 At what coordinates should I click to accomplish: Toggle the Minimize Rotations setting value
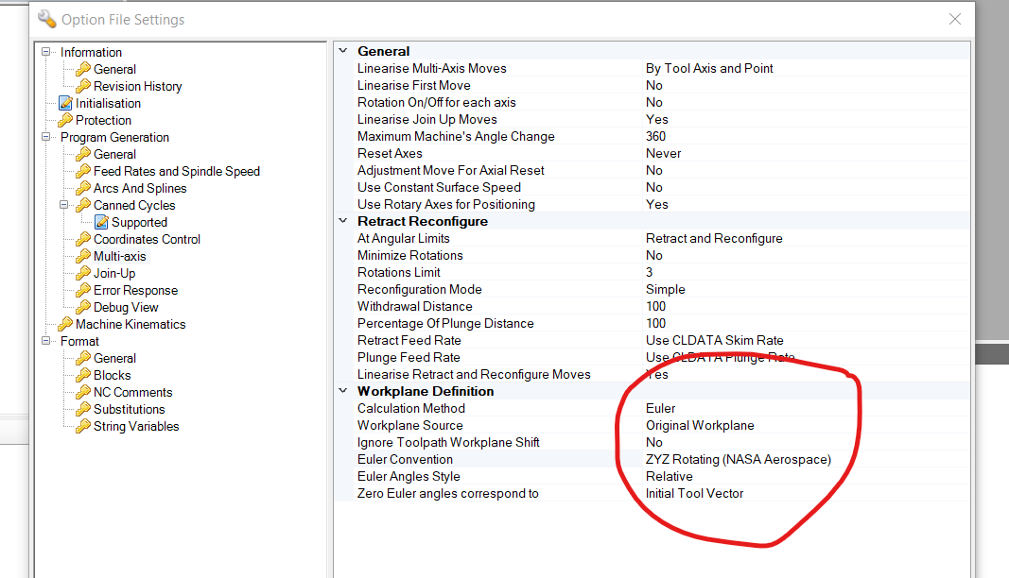738,255
